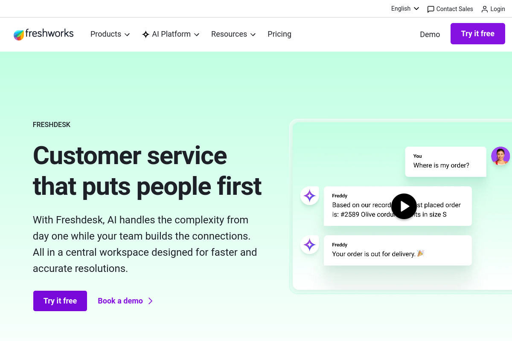This screenshot has width=512, height=341.
Task: Click 'Customer service that puts people first' heading
Action: click(x=147, y=170)
